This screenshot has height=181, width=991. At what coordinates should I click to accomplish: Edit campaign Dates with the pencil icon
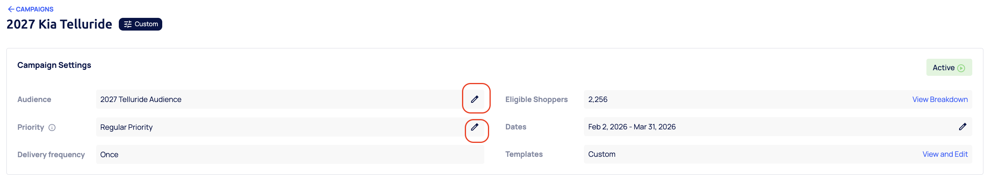click(962, 127)
